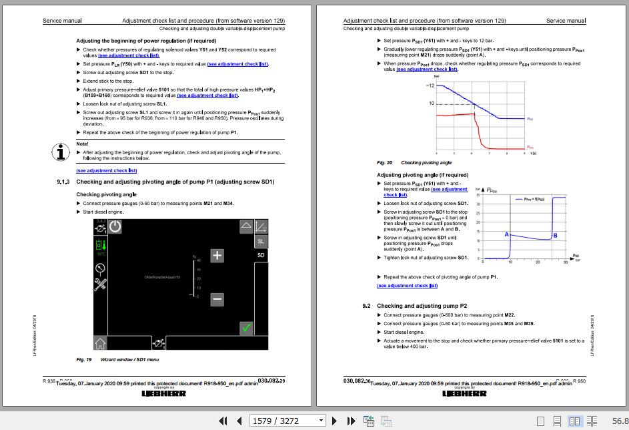Viewport: 629px width, 430px height.
Task: Click the 'Fig. 20 Checking pivoting angle' caption
Action: click(x=414, y=163)
